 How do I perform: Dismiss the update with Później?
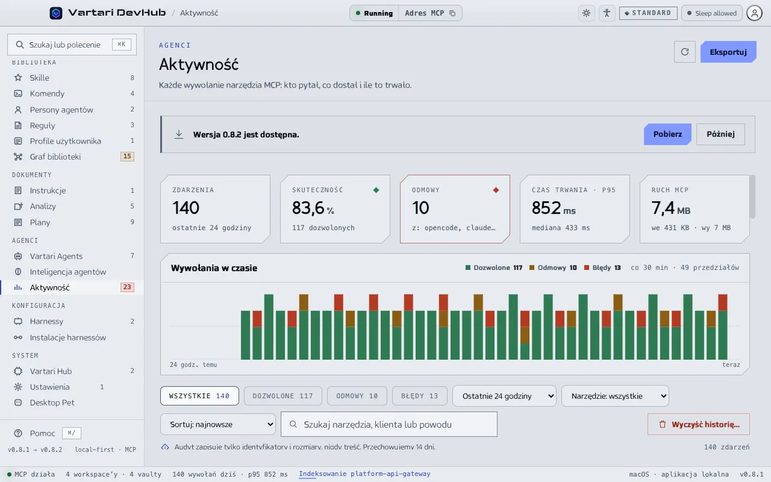coord(720,134)
